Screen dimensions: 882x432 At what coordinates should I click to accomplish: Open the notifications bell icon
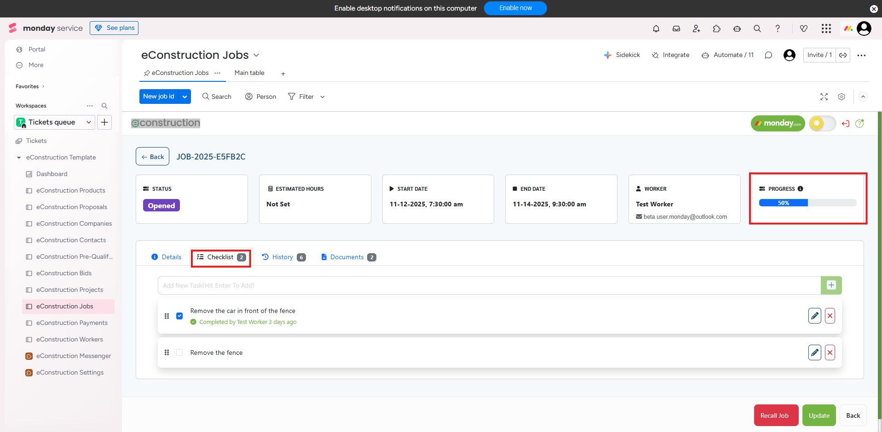pos(656,28)
